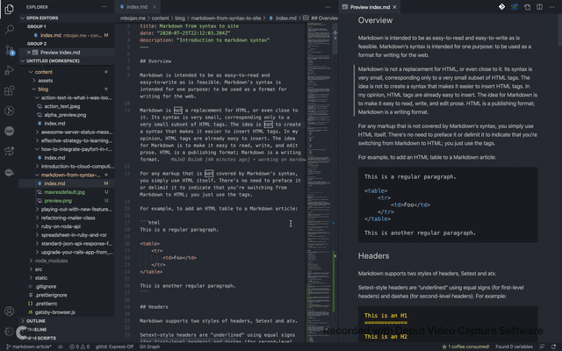Expand the Outline section
Image resolution: width=562 pixels, height=351 pixels.
(x=36, y=321)
